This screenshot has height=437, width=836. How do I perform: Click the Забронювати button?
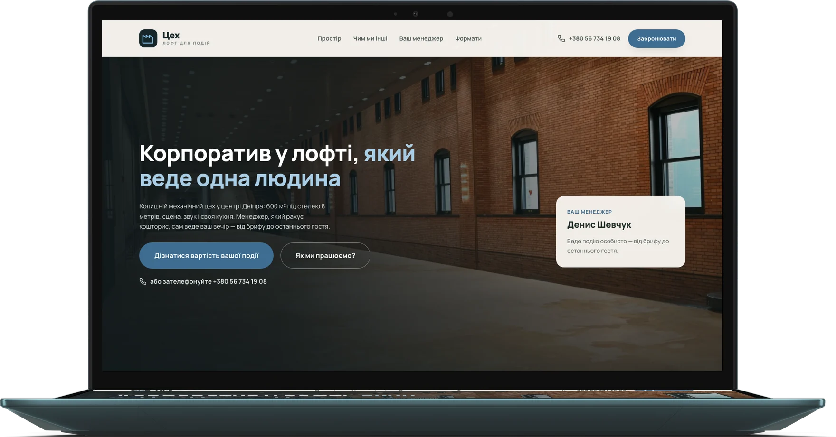656,38
